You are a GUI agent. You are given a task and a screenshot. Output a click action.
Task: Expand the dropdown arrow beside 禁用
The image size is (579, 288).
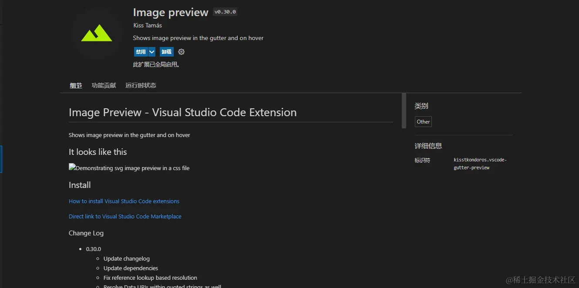click(x=152, y=52)
